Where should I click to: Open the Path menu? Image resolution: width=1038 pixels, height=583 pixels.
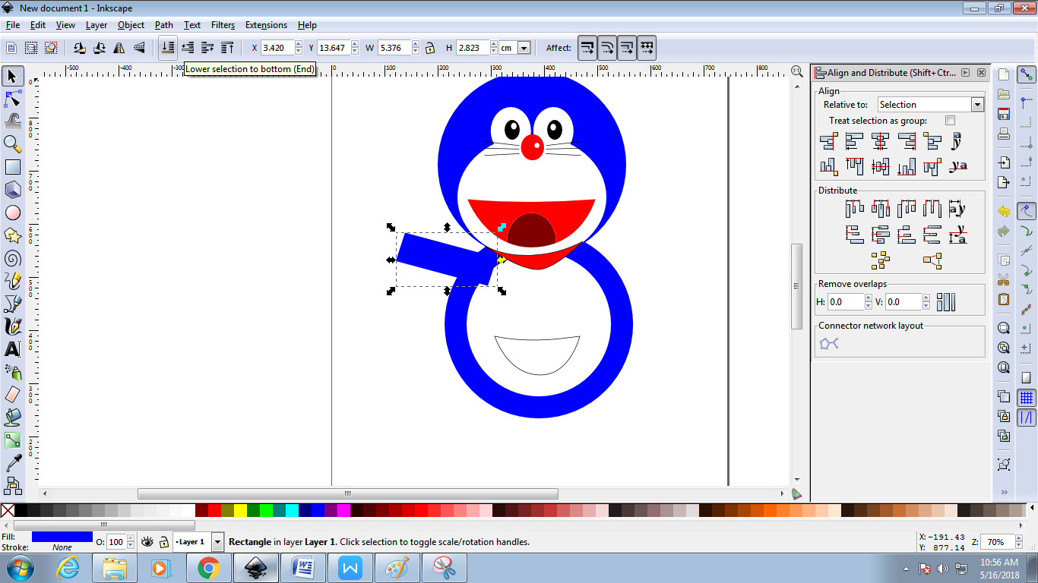[164, 25]
